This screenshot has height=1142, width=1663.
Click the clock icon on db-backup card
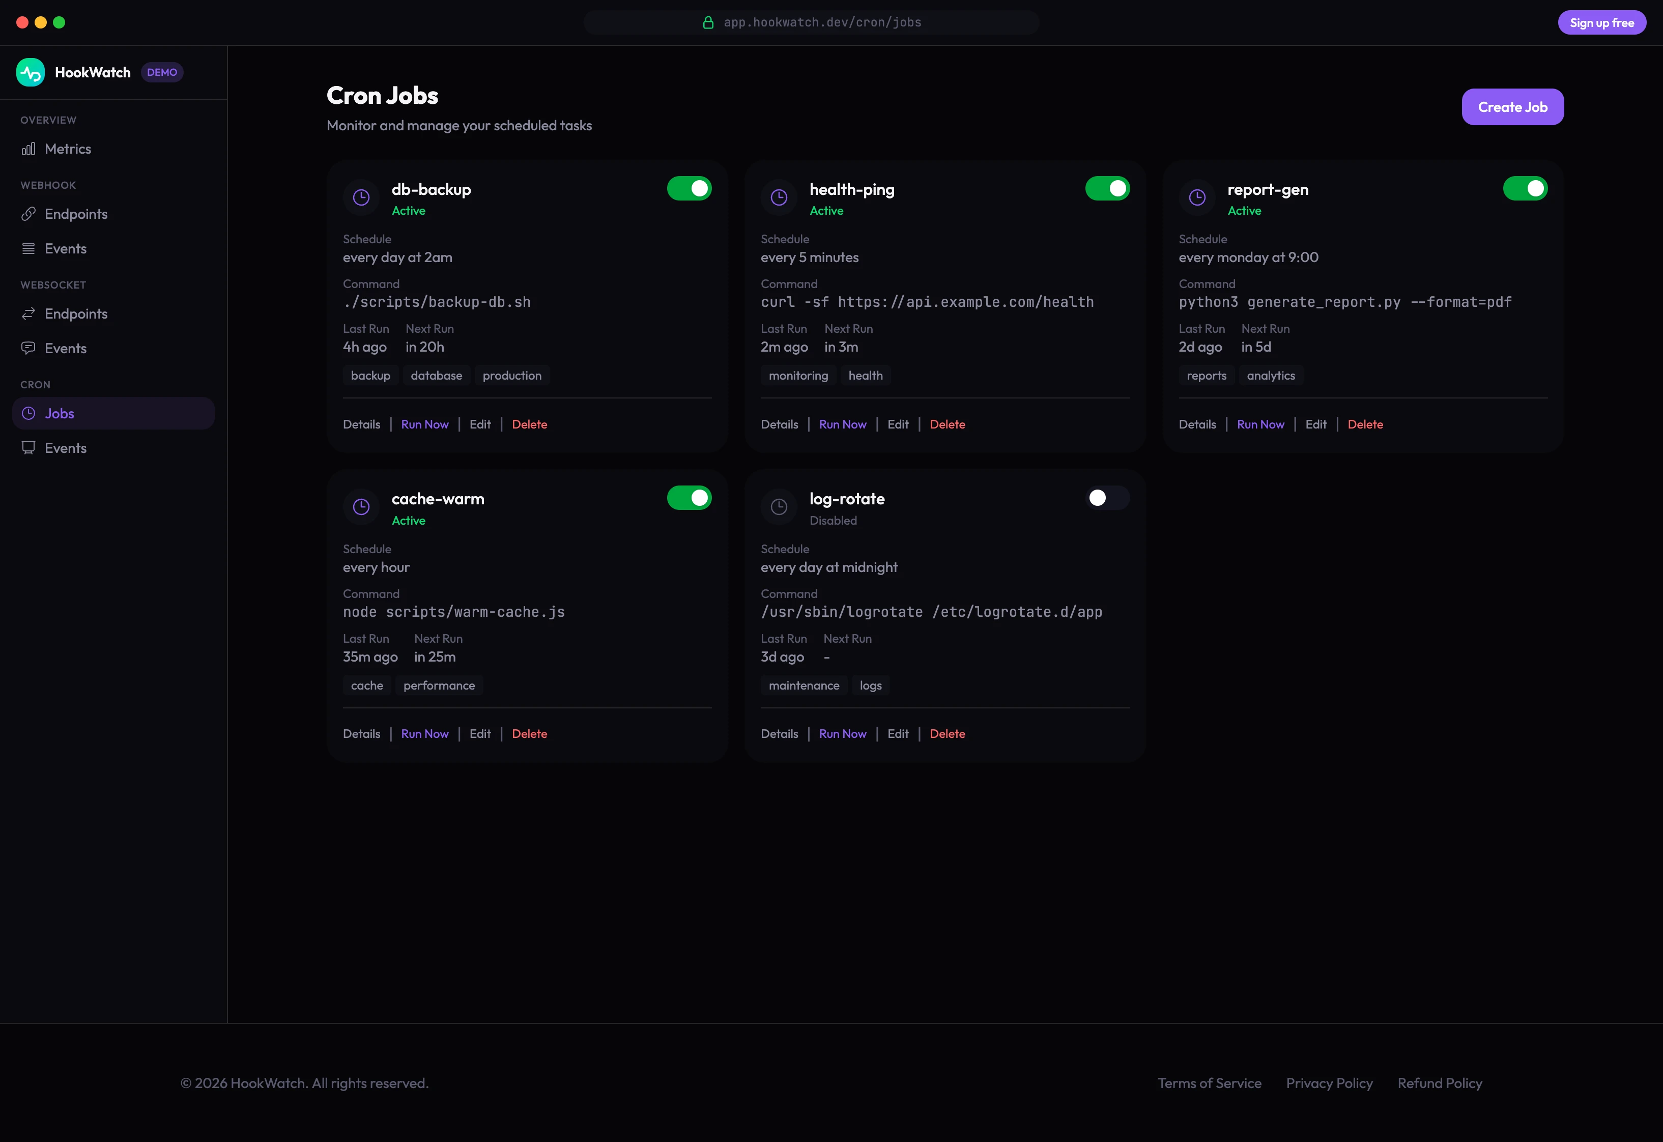click(361, 197)
